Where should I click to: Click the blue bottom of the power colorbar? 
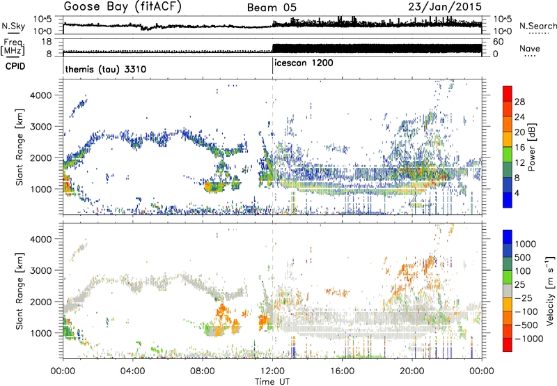[508, 200]
